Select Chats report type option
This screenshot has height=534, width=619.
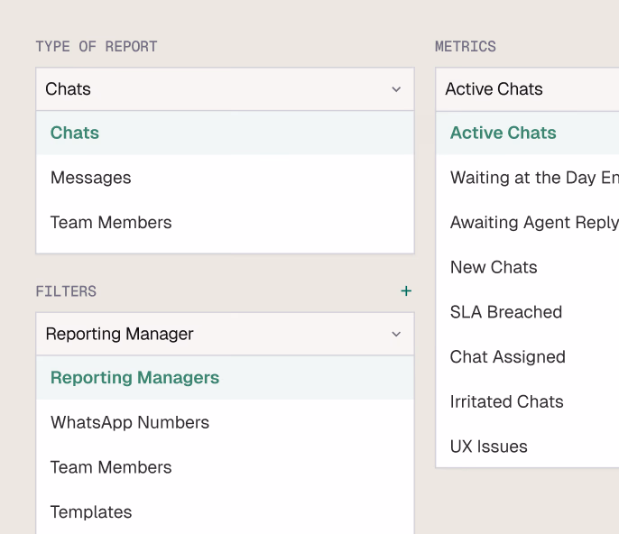point(75,133)
